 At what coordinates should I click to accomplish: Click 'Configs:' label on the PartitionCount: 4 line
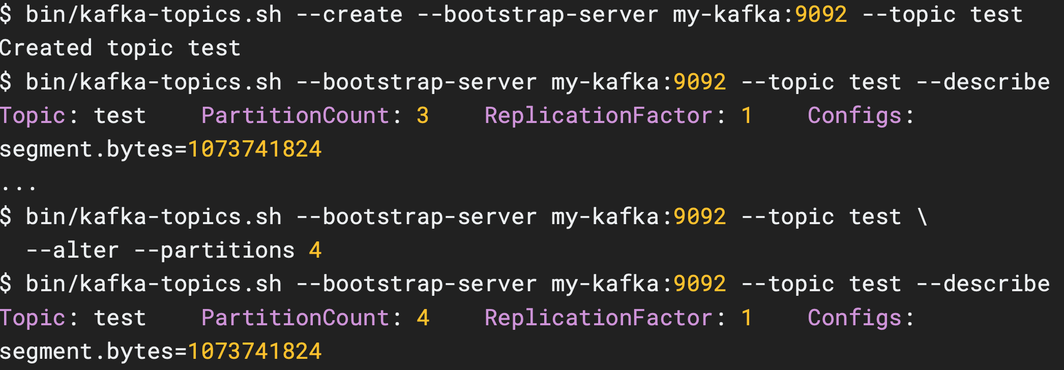(x=861, y=318)
